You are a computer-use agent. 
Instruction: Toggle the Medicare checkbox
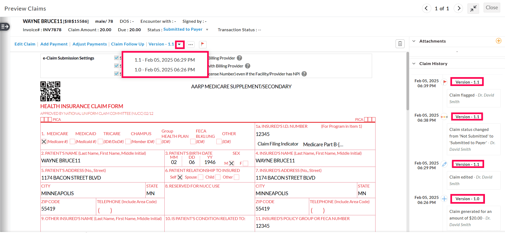tap(44, 142)
